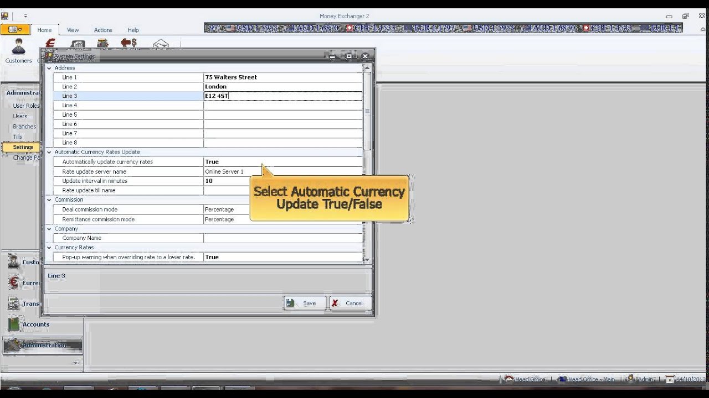Collapse the Currency Rates section

click(49, 247)
